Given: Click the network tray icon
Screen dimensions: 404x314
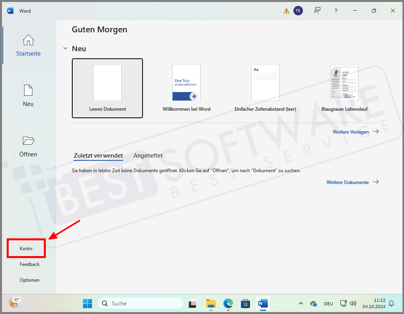Looking at the screenshot, I should point(343,303).
